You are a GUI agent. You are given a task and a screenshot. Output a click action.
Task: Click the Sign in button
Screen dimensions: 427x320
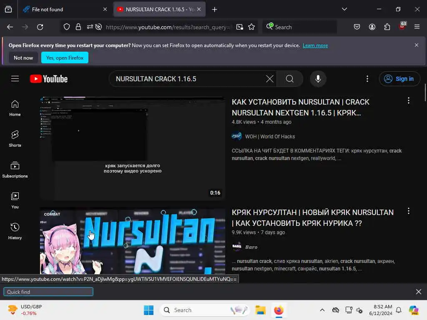click(399, 79)
